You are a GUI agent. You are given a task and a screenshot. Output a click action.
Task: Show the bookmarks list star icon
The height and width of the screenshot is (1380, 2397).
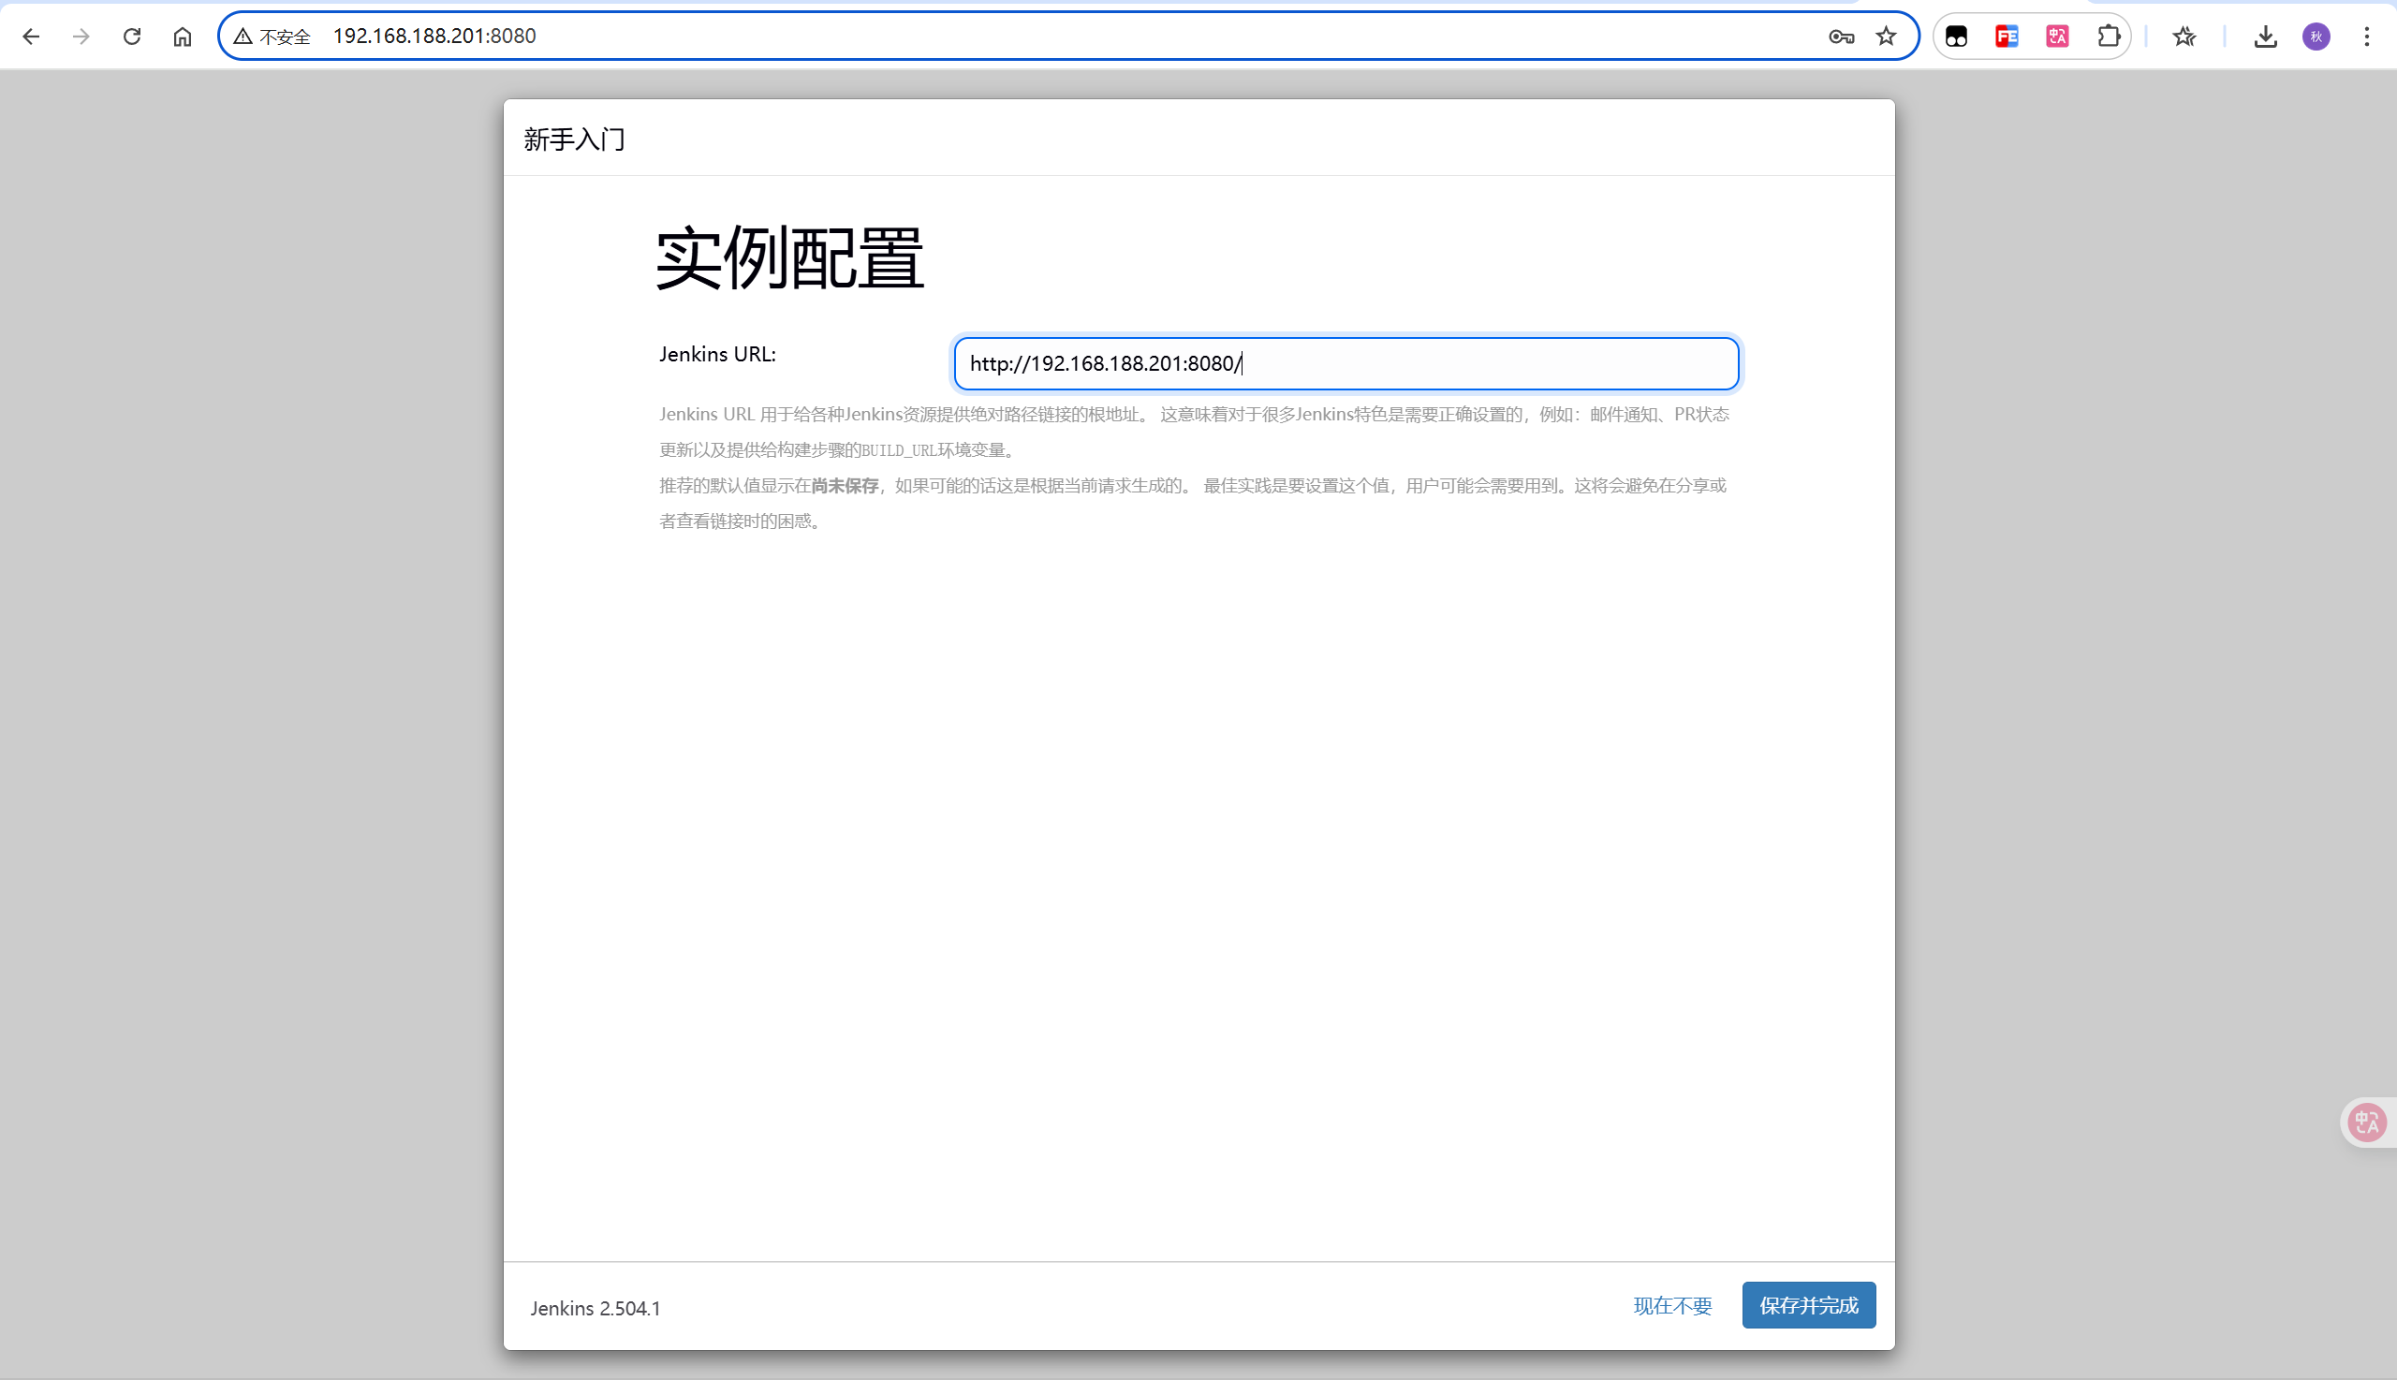coord(2184,36)
